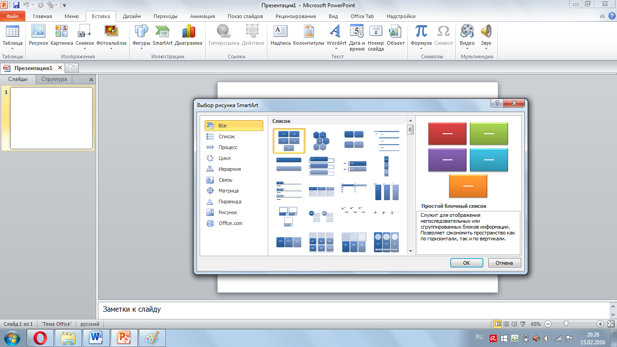617x347 pixels.
Task: Click the zoom in plus button
Action: (600, 324)
